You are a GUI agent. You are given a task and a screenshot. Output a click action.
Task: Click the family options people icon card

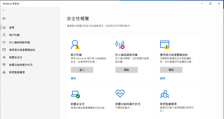pos(165,94)
